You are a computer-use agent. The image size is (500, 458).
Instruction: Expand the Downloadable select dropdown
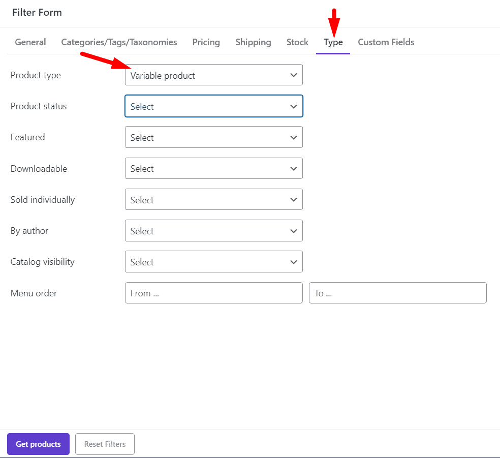(213, 168)
